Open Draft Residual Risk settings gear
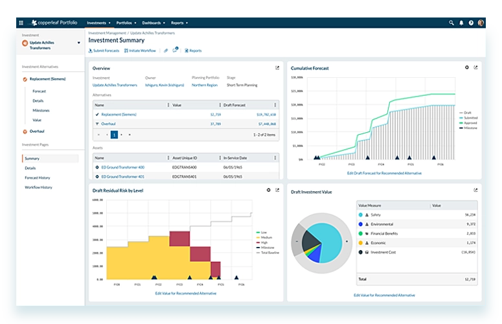This screenshot has height=324, width=502. (x=269, y=190)
